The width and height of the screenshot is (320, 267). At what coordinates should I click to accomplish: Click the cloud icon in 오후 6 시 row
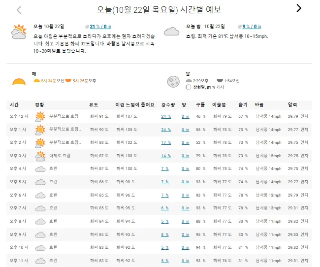[x=40, y=195]
